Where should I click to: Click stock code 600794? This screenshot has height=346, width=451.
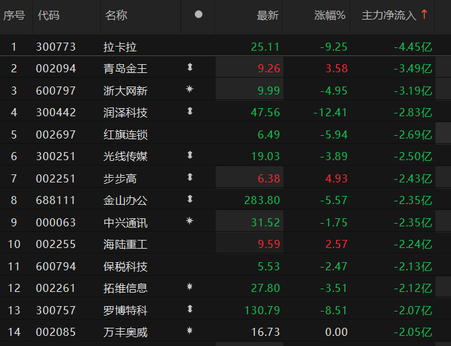coord(56,267)
